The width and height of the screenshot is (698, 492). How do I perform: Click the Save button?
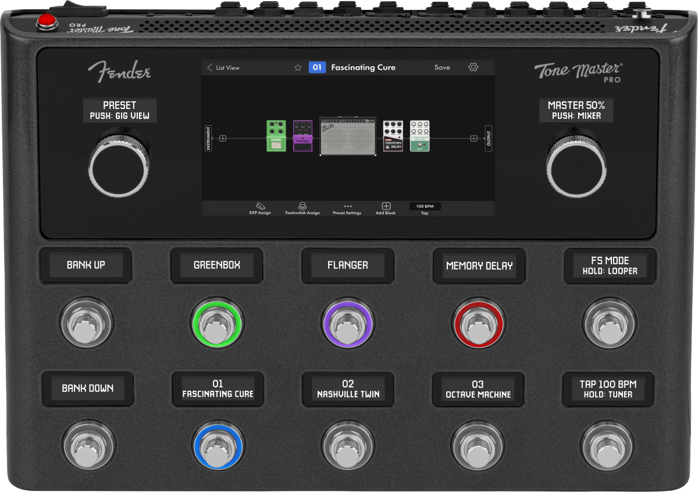[x=442, y=67]
